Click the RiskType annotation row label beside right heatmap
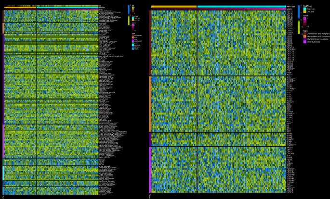The image size is (330, 199). click(290, 7)
